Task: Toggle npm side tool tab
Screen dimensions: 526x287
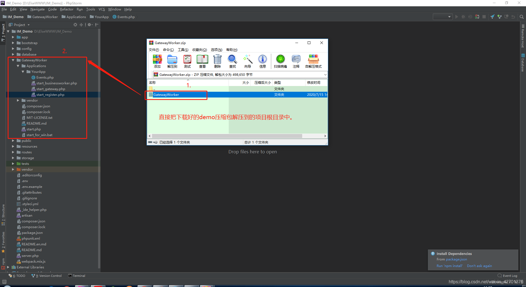Action: coord(3,263)
